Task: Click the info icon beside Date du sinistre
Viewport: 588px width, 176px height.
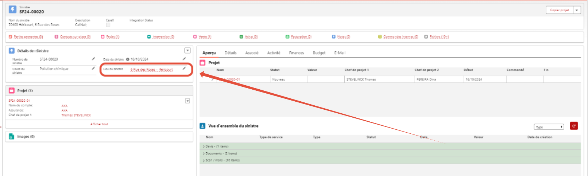Action: coord(128,59)
